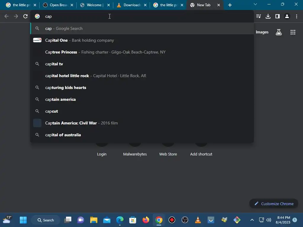This screenshot has width=303, height=227.
Task: Show hidden system tray icons
Action: point(252,220)
